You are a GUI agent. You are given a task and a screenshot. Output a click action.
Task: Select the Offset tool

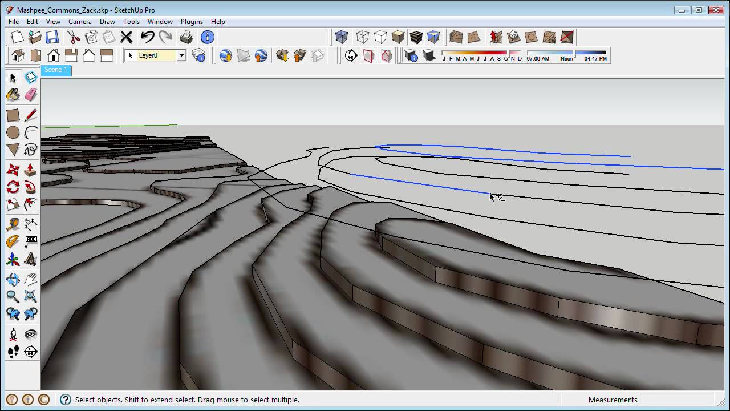coord(31,205)
